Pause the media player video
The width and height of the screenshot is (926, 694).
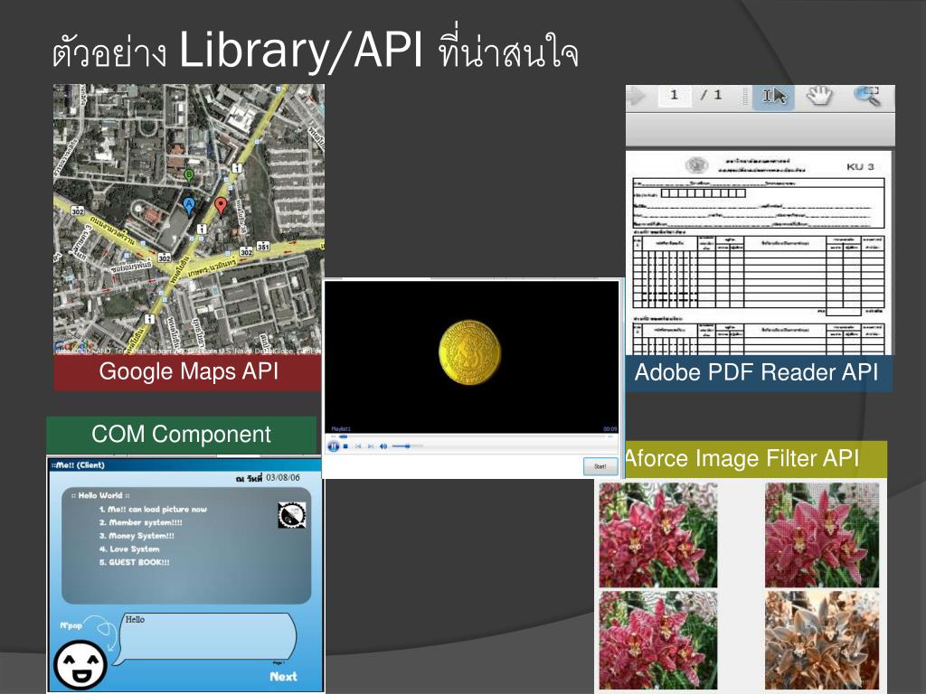click(x=333, y=446)
